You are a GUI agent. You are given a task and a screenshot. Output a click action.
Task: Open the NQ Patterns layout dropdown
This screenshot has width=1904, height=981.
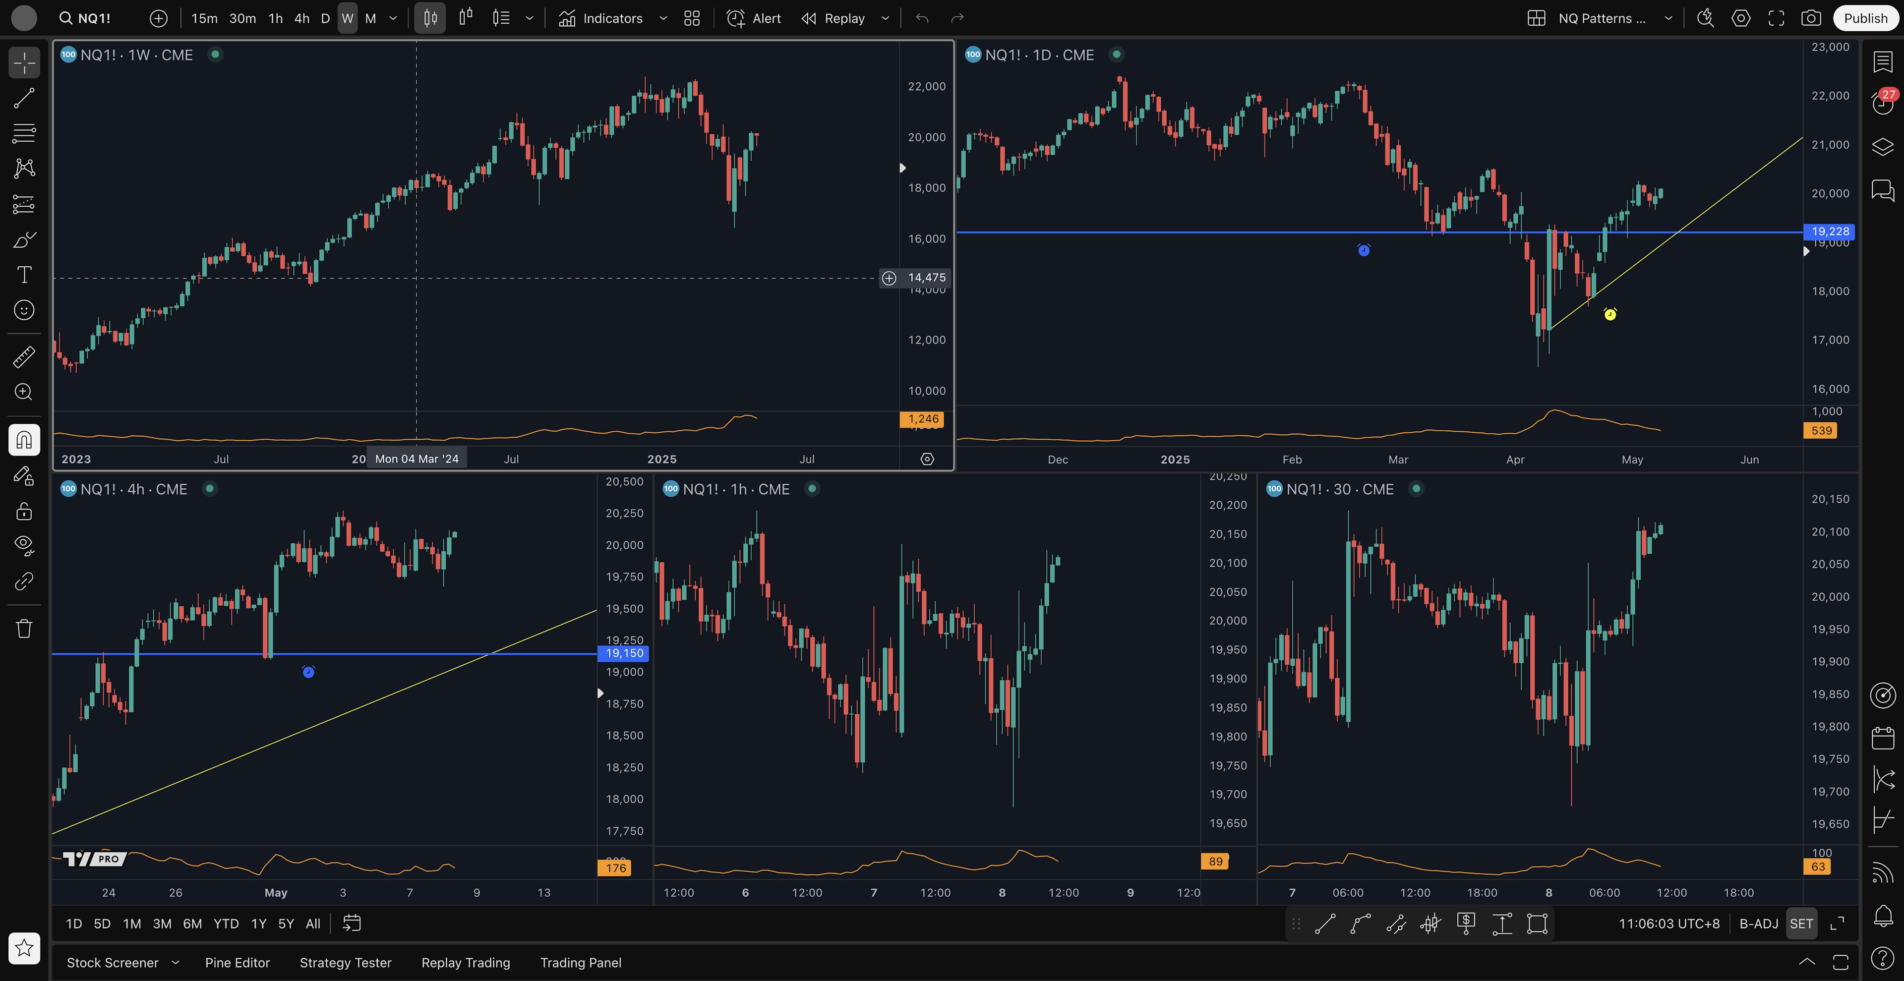click(x=1667, y=18)
